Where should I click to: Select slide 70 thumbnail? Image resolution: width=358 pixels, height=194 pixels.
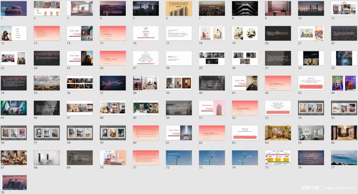[113, 157]
